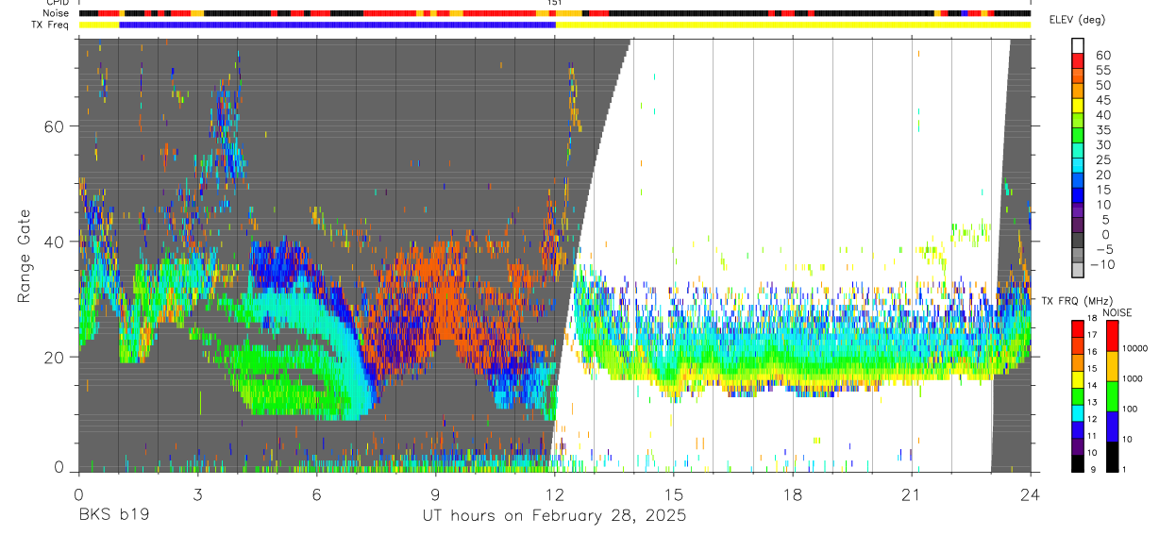Image resolution: width=1159 pixels, height=535 pixels.
Task: Click light gray ELEV swatch beside -10
Action: (1078, 269)
